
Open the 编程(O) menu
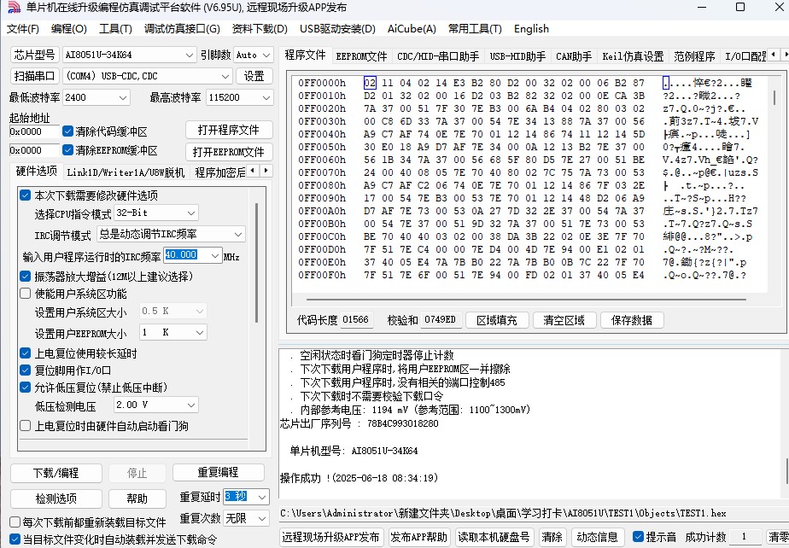[x=69, y=29]
